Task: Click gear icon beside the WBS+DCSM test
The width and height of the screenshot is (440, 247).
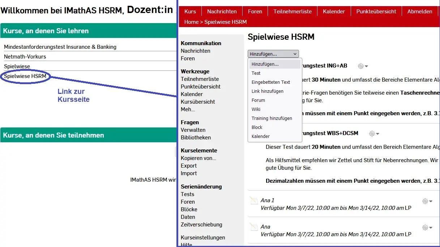Action: pos(372,134)
